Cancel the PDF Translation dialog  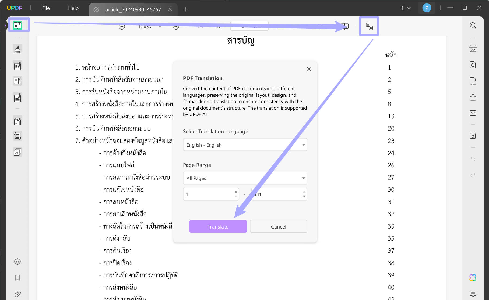pos(278,226)
